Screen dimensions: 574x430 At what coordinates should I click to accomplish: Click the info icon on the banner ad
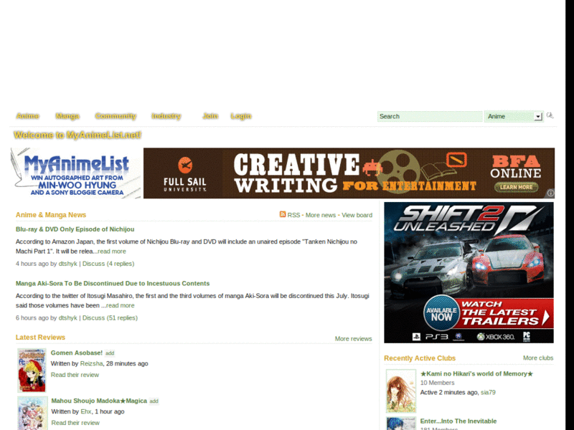[x=550, y=192]
